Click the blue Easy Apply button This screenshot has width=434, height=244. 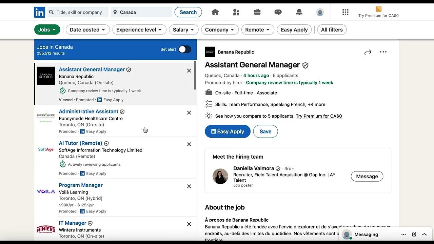228,131
